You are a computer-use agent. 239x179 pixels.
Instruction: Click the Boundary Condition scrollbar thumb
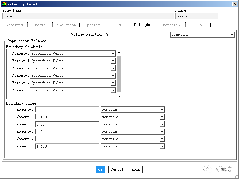(119, 73)
